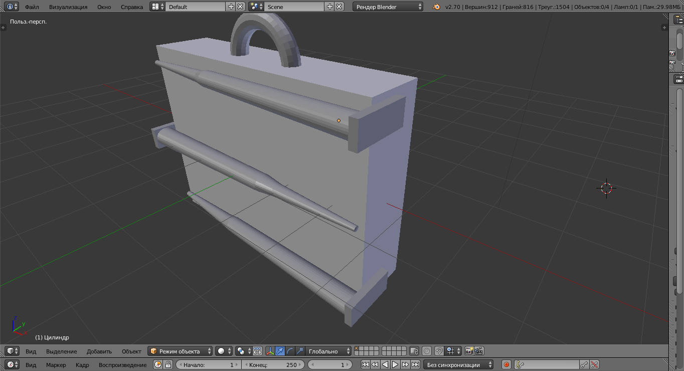
Task: Click the delete keyframe crossed-key icon
Action: [x=594, y=365]
